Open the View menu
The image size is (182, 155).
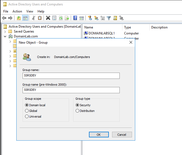click(x=30, y=11)
